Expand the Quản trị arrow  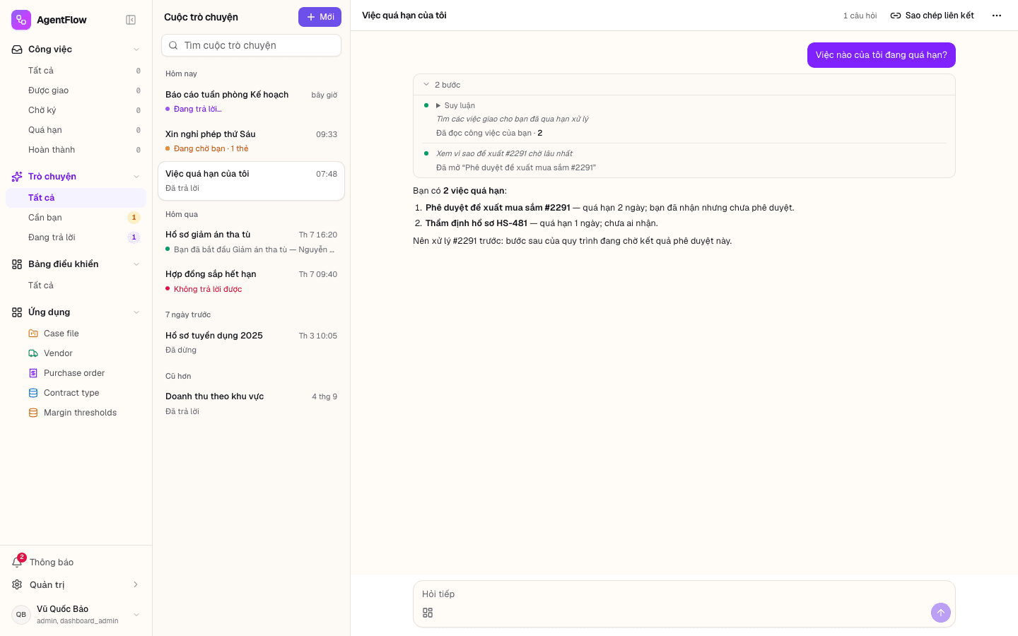click(136, 584)
